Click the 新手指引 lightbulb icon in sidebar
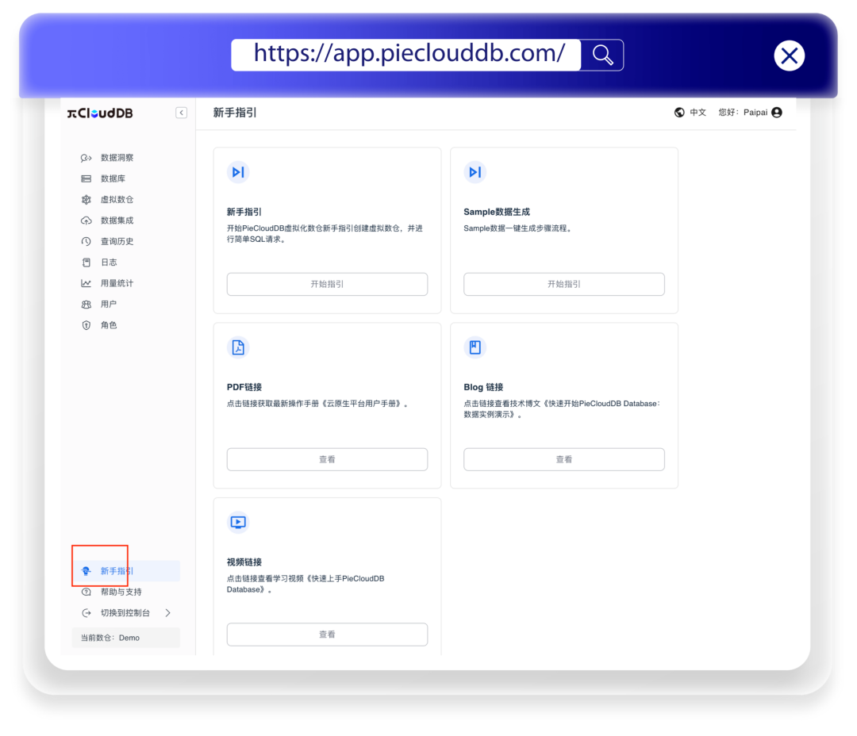This screenshot has height=736, width=857. coord(86,571)
